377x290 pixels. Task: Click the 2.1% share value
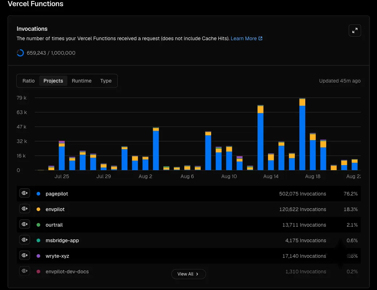pyautogui.click(x=352, y=225)
